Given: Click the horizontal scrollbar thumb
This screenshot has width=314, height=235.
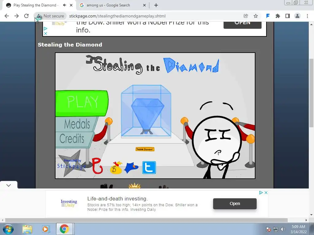Looking at the screenshot, I should 146,220.
